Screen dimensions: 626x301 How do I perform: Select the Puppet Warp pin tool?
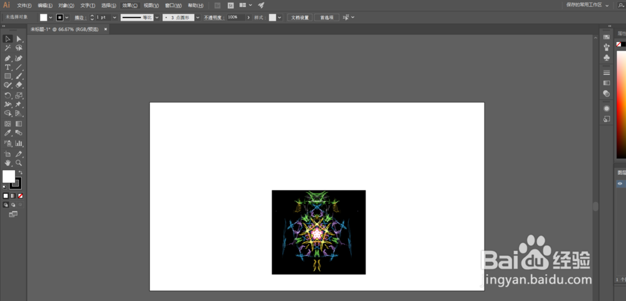point(19,104)
